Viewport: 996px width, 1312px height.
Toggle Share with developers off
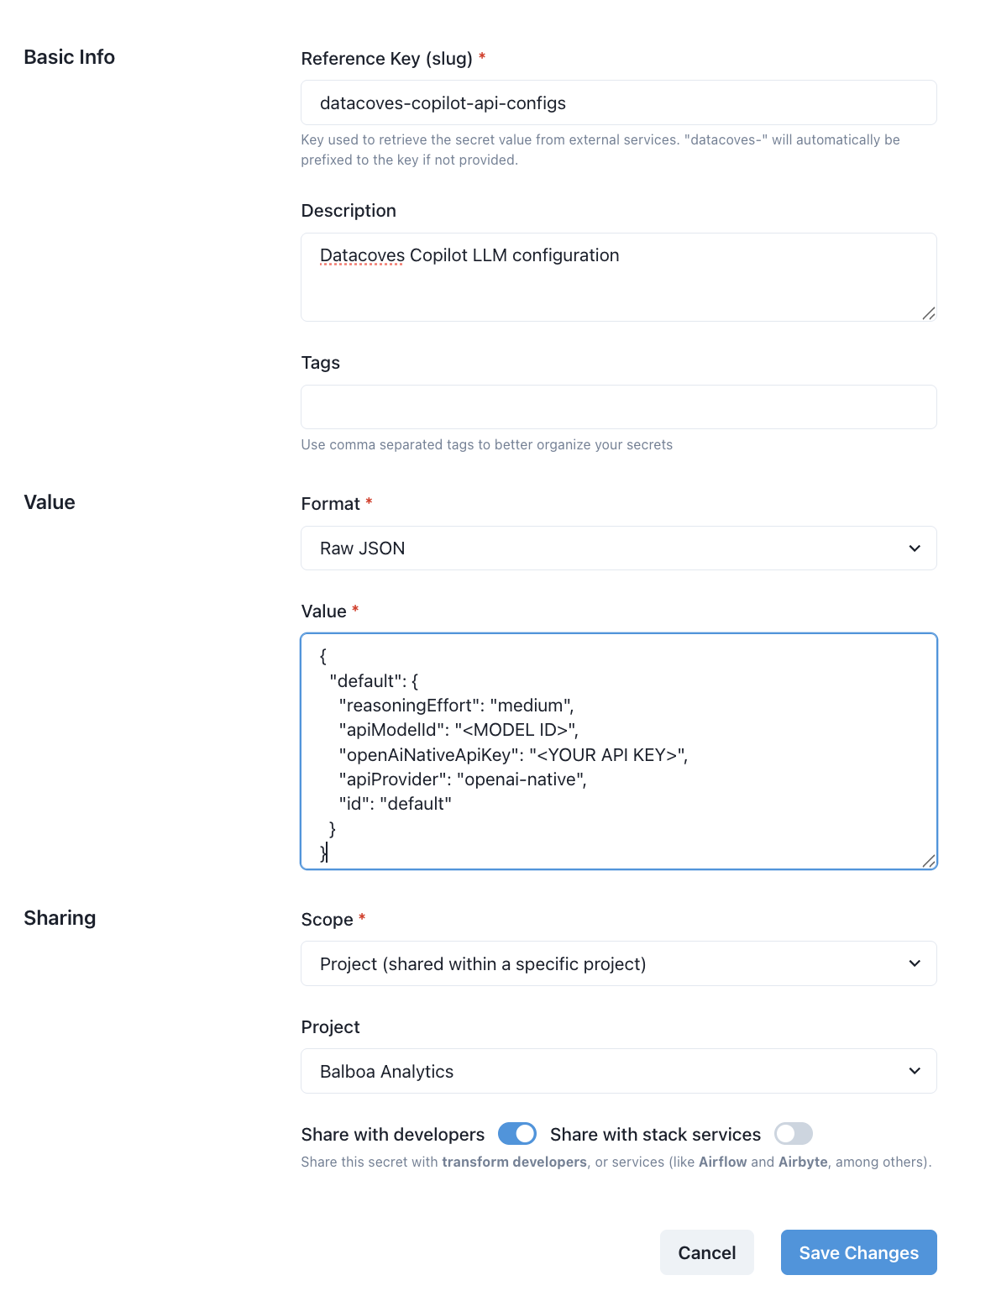[x=517, y=1134]
